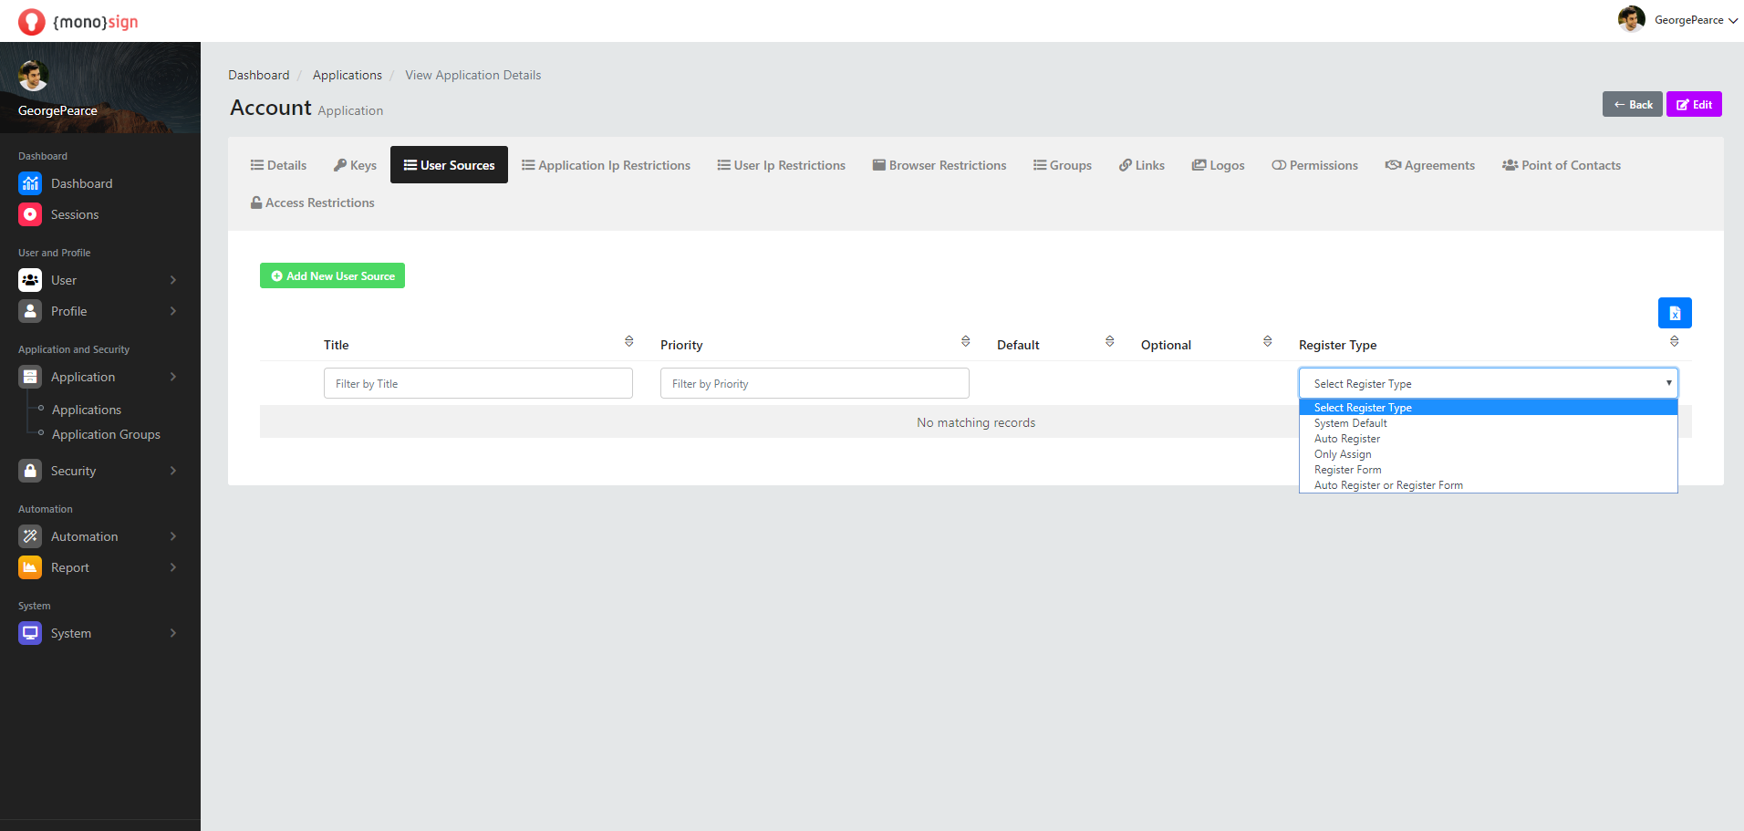Click the Dashboard chart icon in sidebar
Image resolution: width=1744 pixels, height=831 pixels.
click(30, 183)
